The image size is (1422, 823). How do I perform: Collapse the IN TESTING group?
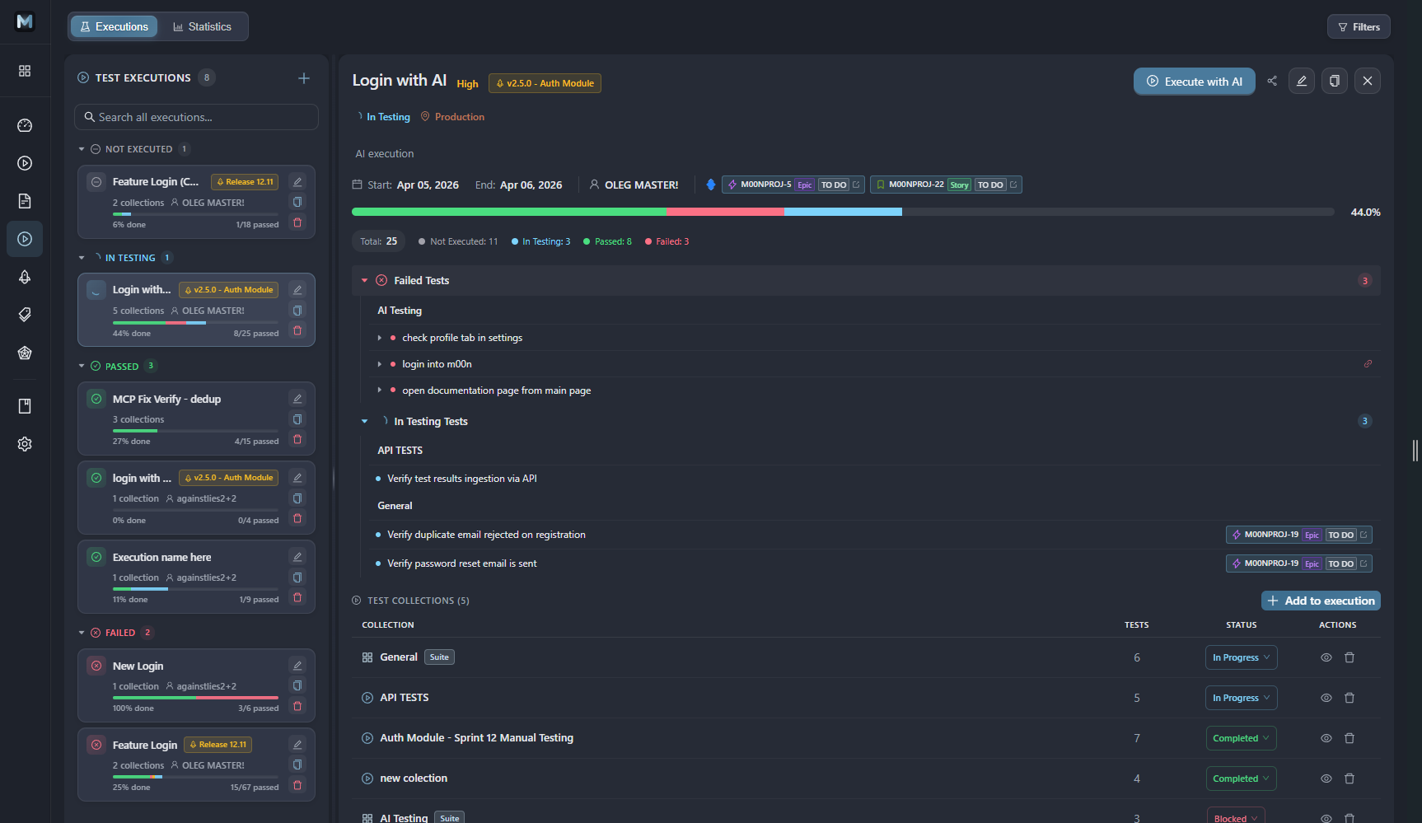pos(82,258)
